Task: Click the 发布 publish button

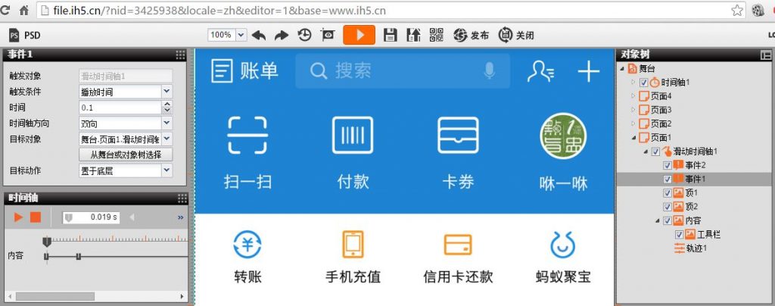Action: click(471, 35)
